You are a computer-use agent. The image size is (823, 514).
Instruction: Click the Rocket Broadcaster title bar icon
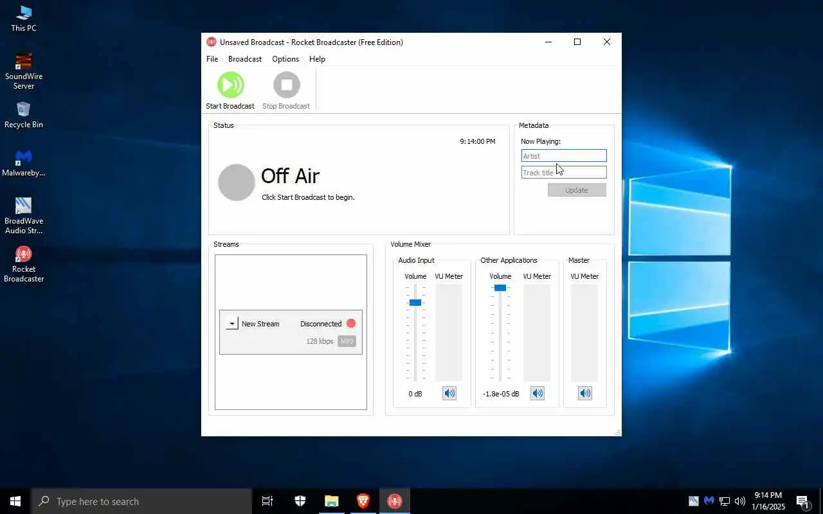point(212,42)
